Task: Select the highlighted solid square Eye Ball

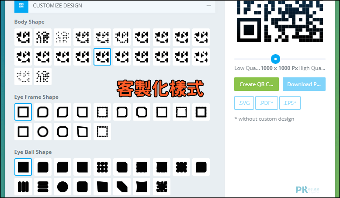Action: point(23,167)
